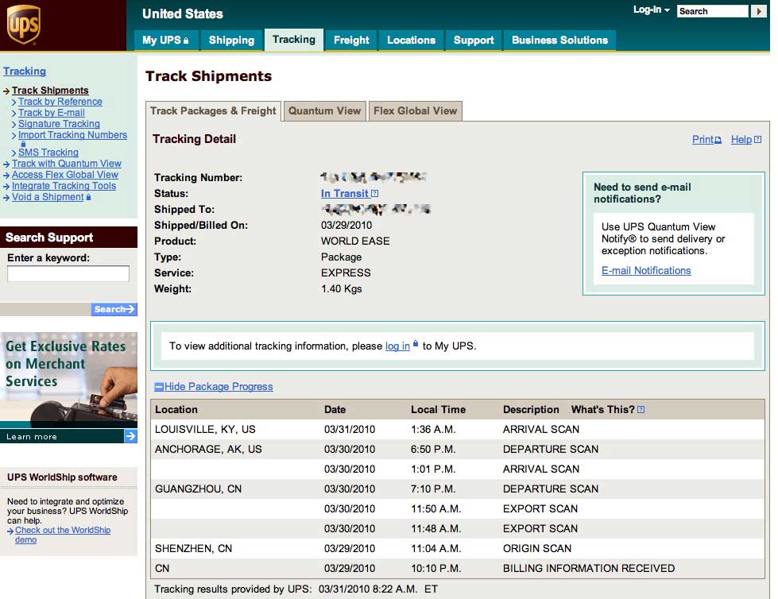Click WORLD EASE product value

click(355, 241)
